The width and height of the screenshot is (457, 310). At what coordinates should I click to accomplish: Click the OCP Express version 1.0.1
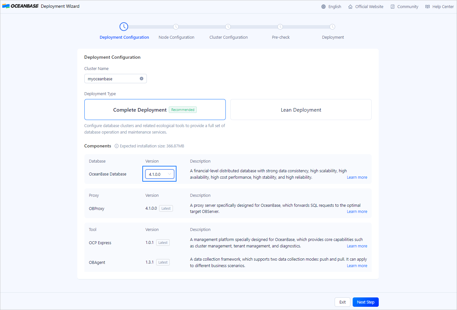click(x=149, y=243)
